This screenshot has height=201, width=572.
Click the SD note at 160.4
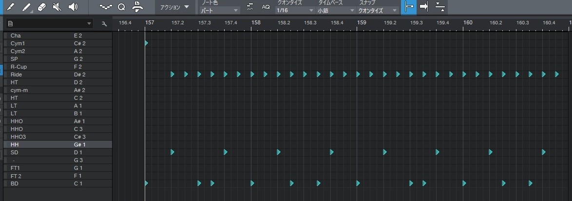pyautogui.click(x=544, y=152)
